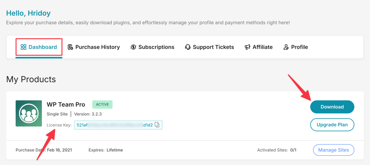Copy the license key with the copy icon
The image size is (370, 165).
click(x=157, y=125)
